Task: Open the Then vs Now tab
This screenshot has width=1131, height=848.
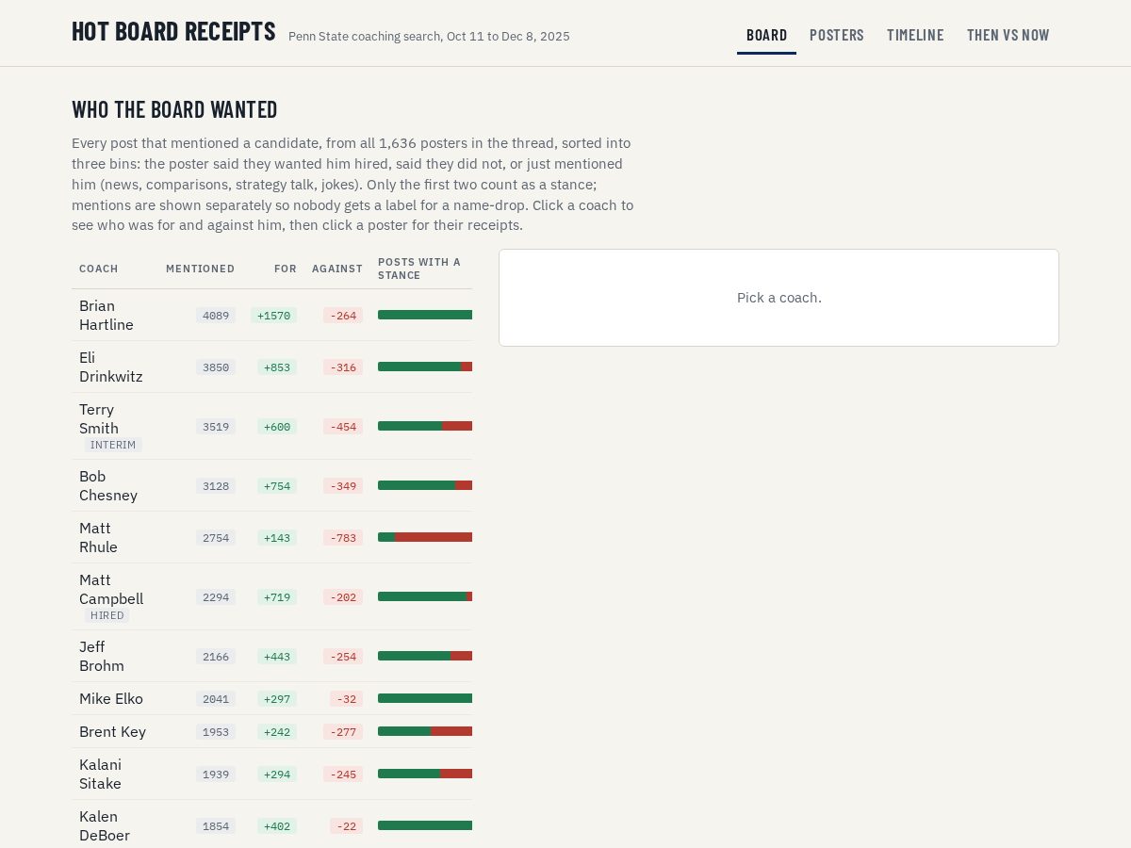Action: pos(1008,35)
